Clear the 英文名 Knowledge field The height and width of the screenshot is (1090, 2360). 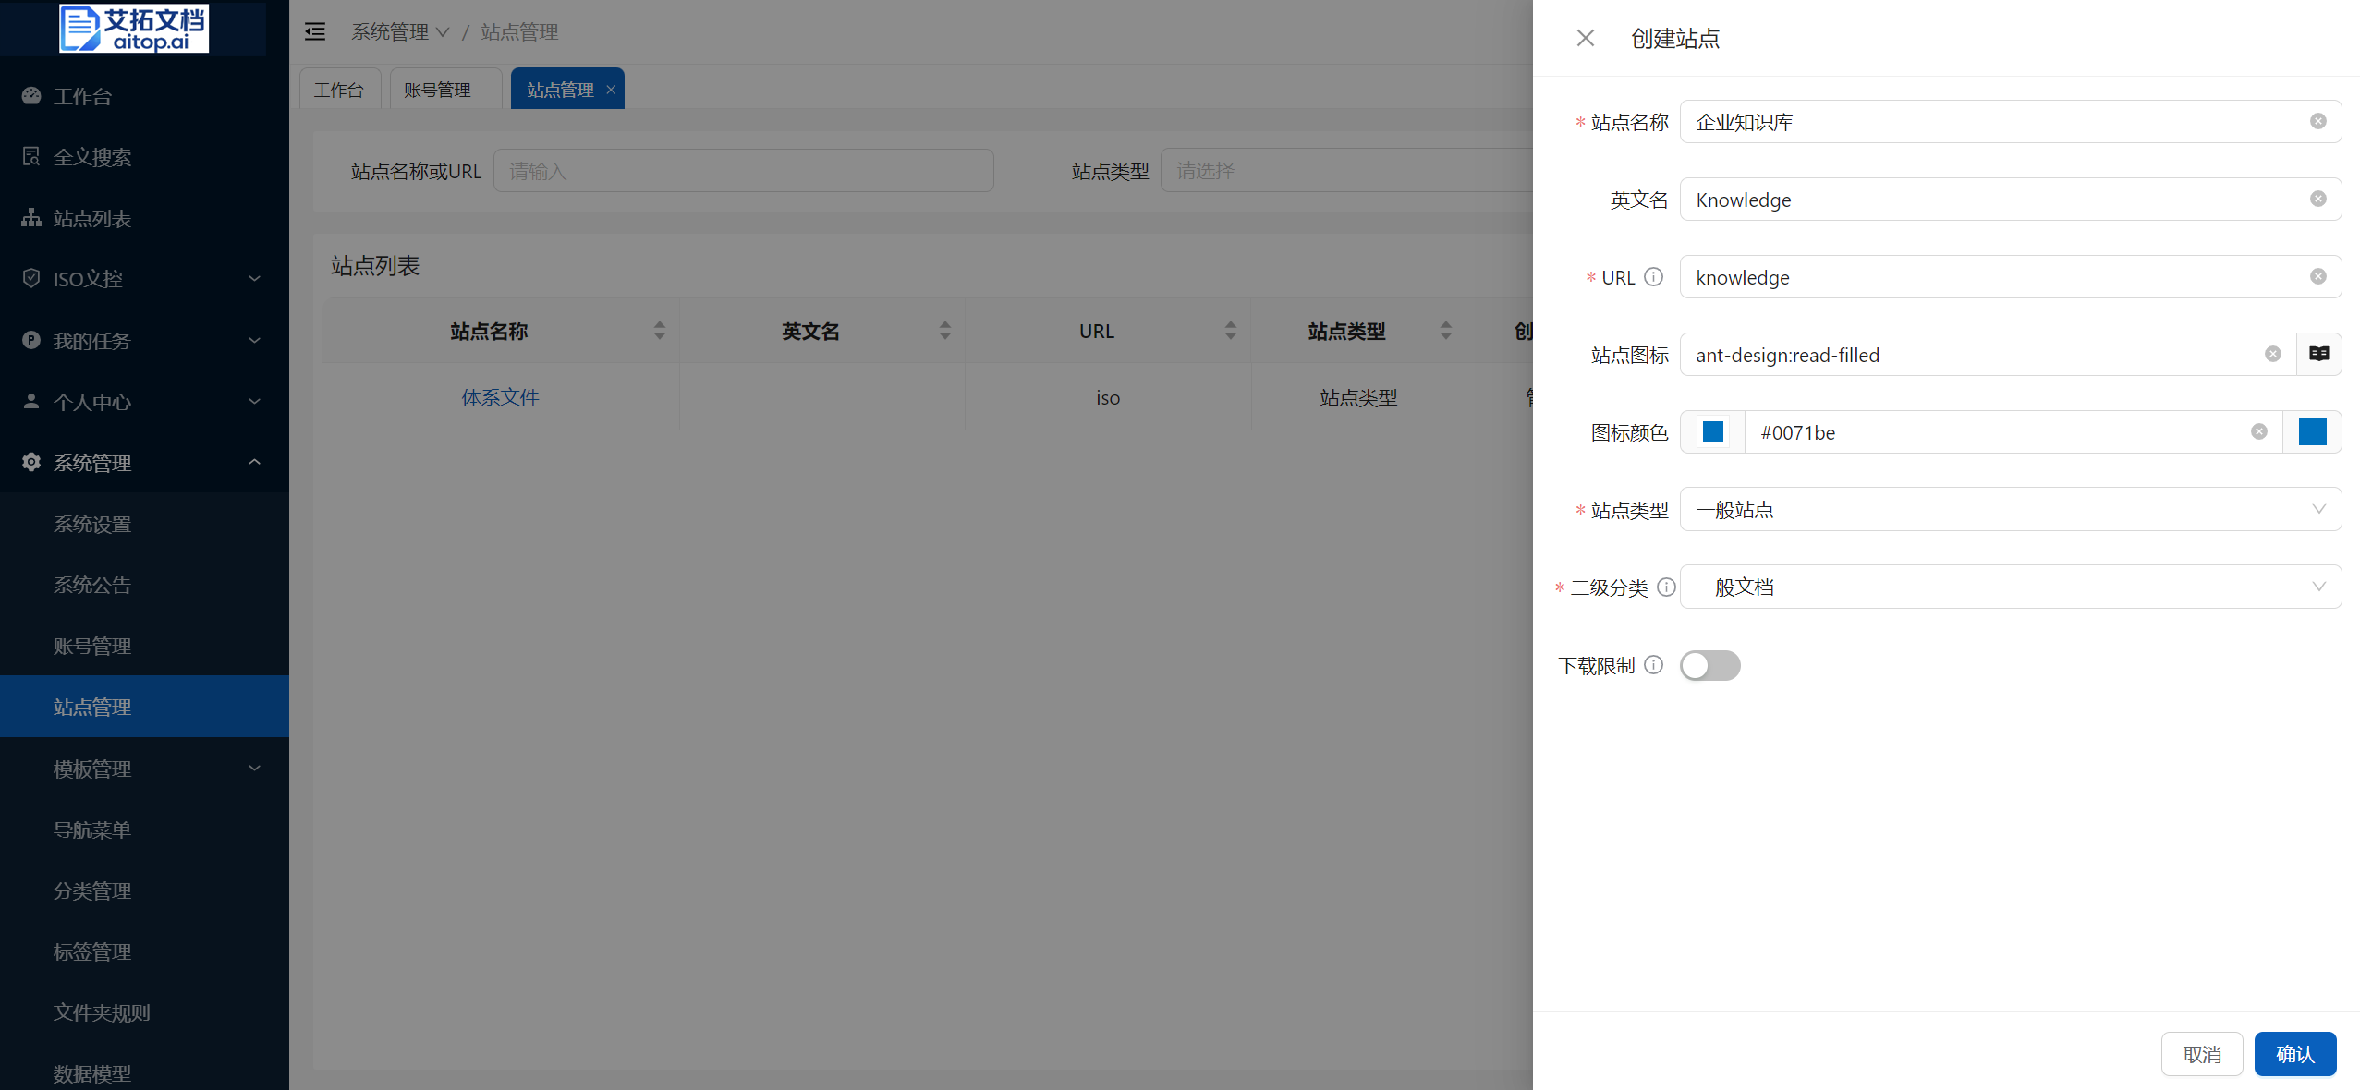[x=2317, y=200]
